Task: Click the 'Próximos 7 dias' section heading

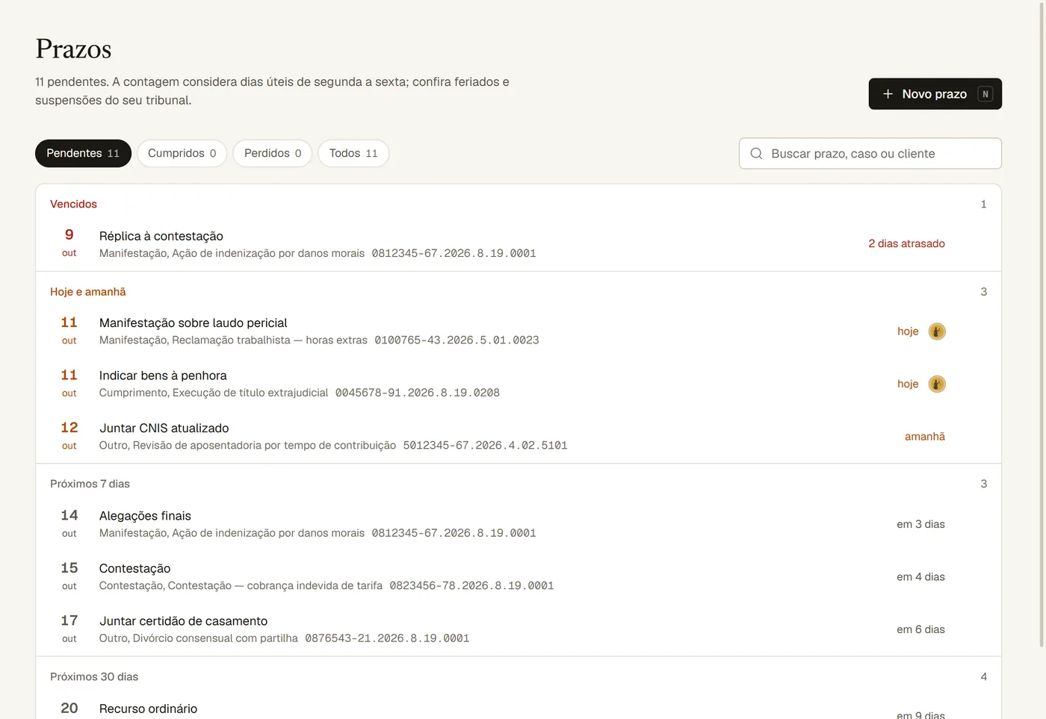Action: click(x=90, y=484)
